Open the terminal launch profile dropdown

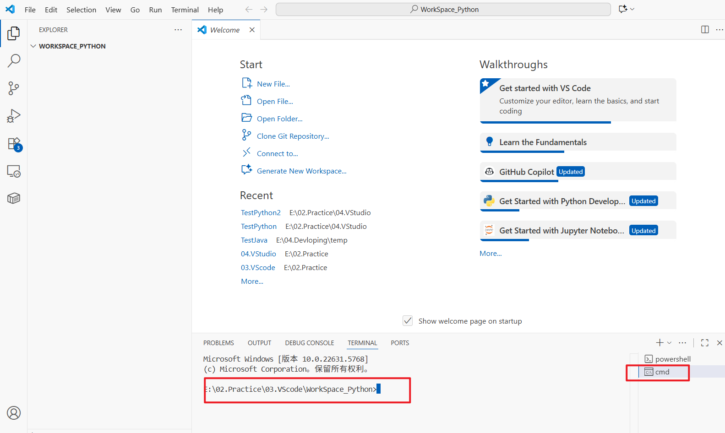670,342
